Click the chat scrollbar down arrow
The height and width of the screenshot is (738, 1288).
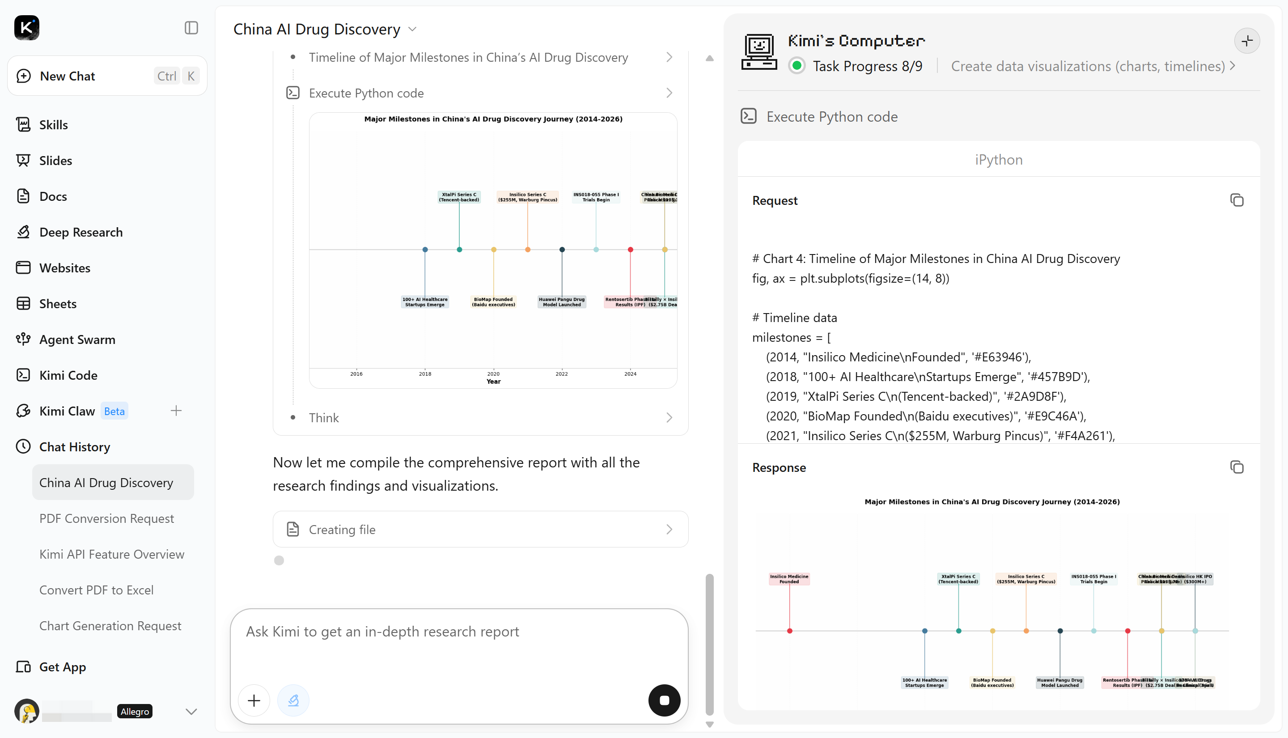[x=709, y=725]
